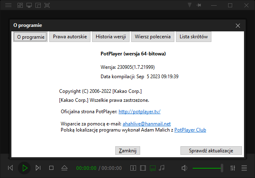The image size is (255, 178).
Task: Click the Data kompilacji text line
Action: pyautogui.click(x=140, y=77)
